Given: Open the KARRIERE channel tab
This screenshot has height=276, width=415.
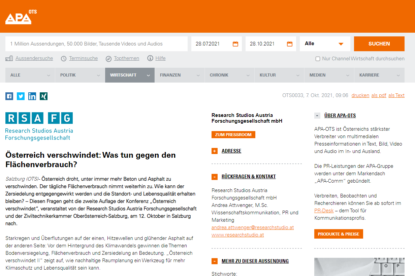Looking at the screenshot, I should (379, 75).
